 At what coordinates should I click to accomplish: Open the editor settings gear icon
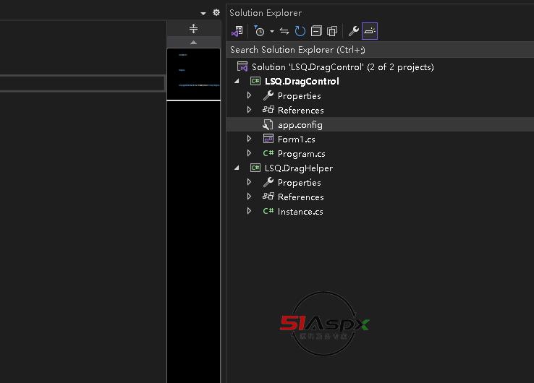[x=216, y=12]
